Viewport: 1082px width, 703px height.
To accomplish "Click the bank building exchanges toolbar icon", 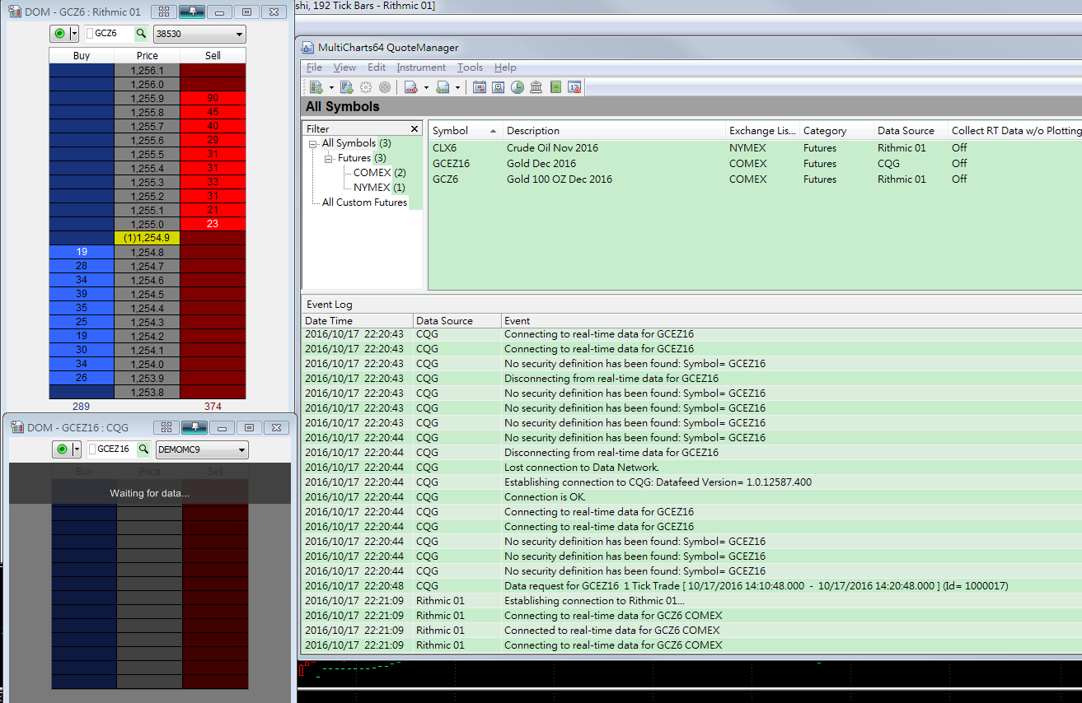I will [x=536, y=87].
